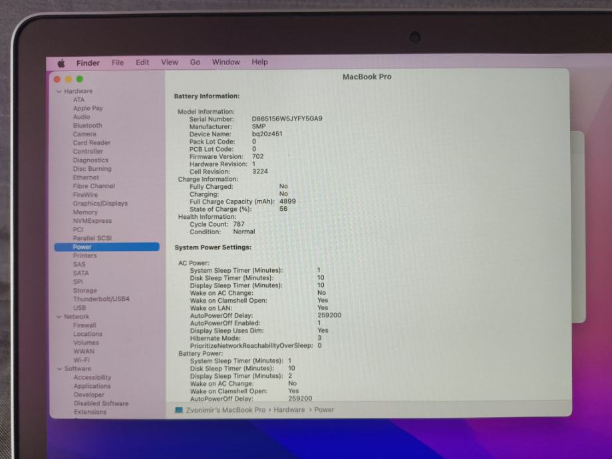Screen dimensions: 612x459
Task: Open the View menu
Action: [x=170, y=63]
